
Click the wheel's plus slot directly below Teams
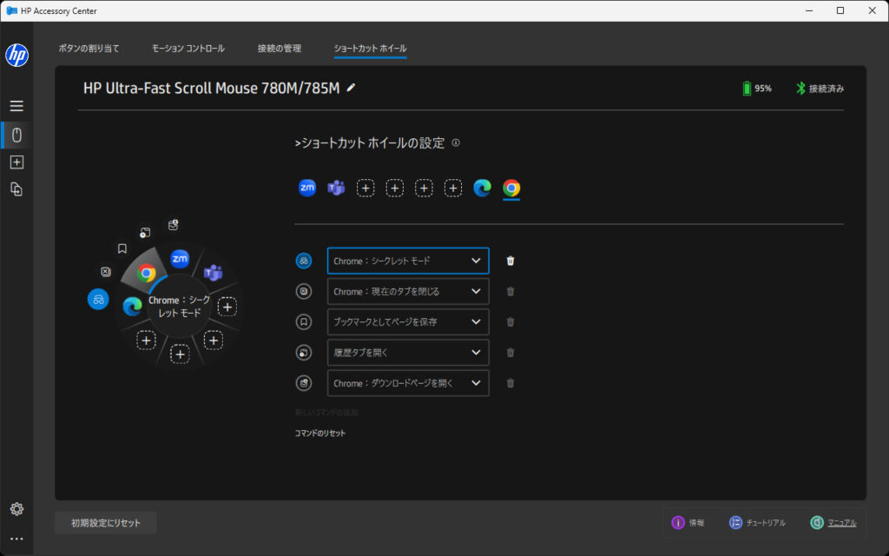[x=227, y=307]
